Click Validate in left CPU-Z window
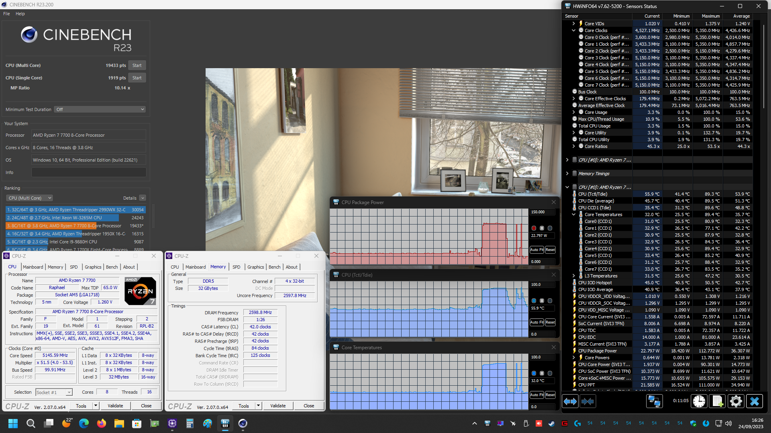This screenshot has height=433, width=771. 115,406
